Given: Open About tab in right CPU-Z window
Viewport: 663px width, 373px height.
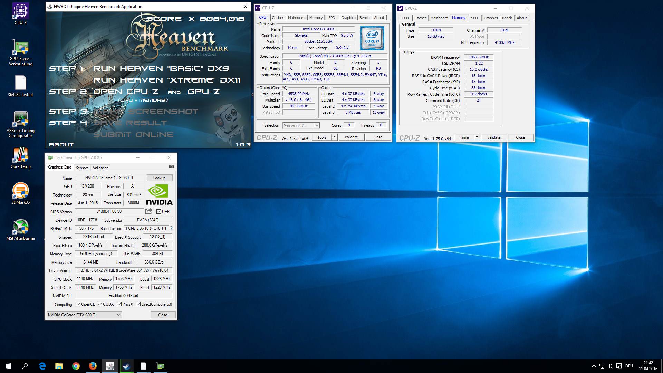Looking at the screenshot, I should [522, 18].
